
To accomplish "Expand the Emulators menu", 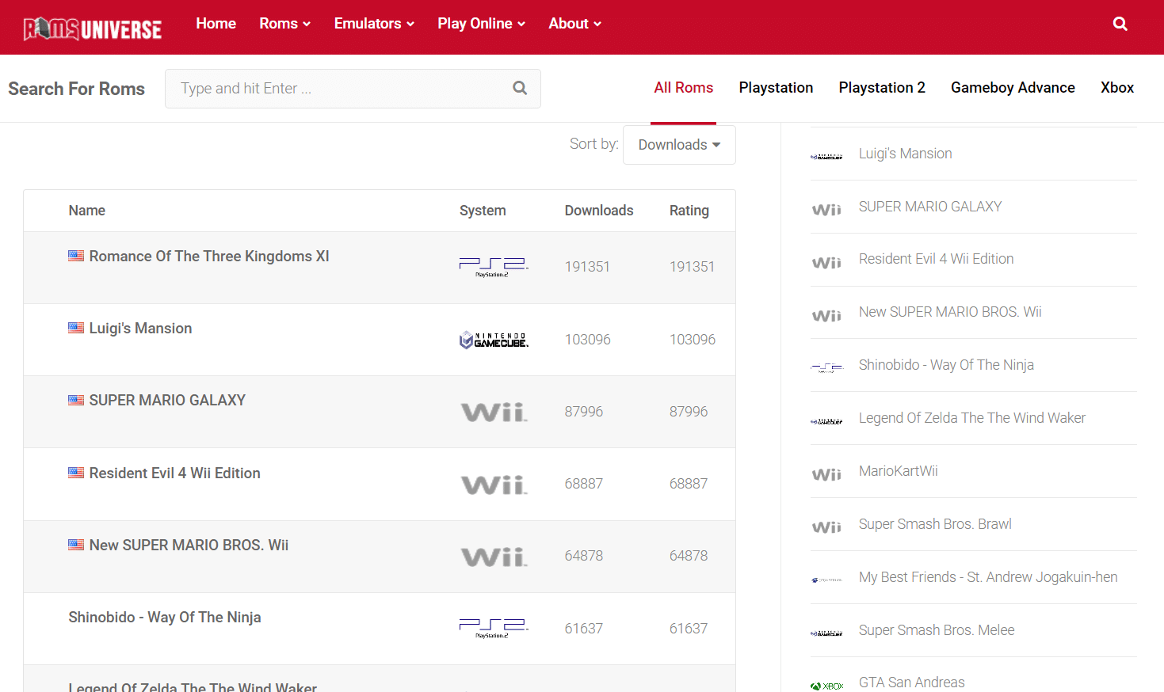I will click(x=374, y=24).
